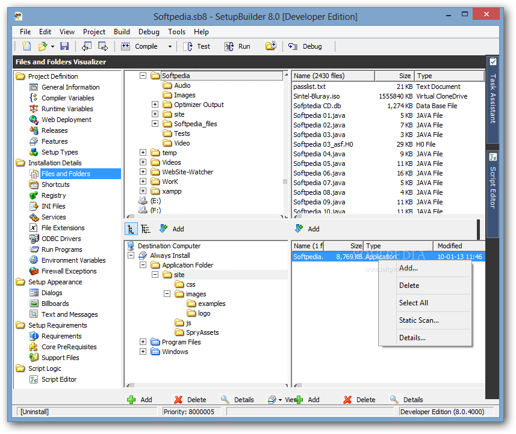Select passlist.txt in the file list

(x=388, y=87)
